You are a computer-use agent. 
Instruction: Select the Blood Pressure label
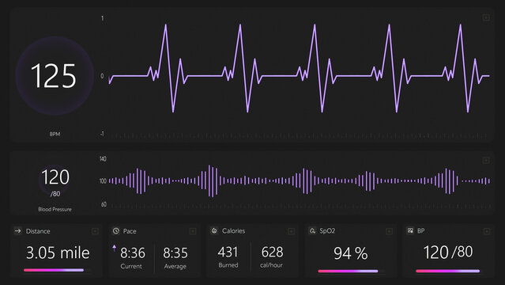click(55, 209)
